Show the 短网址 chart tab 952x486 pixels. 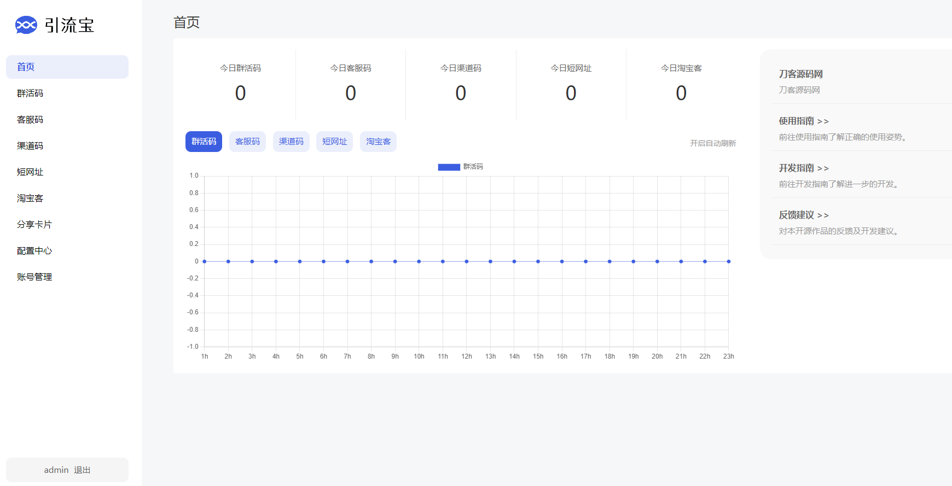[334, 142]
